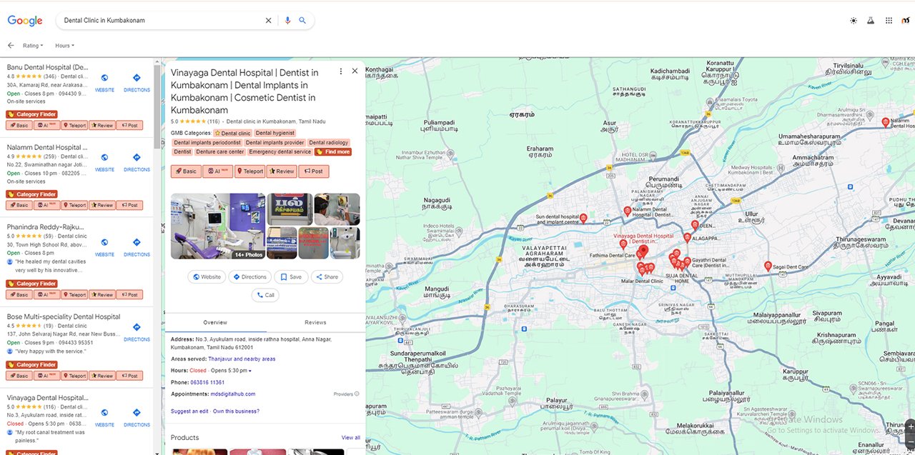The width and height of the screenshot is (915, 455).
Task: Click the Review button in the detail panel
Action: click(282, 171)
